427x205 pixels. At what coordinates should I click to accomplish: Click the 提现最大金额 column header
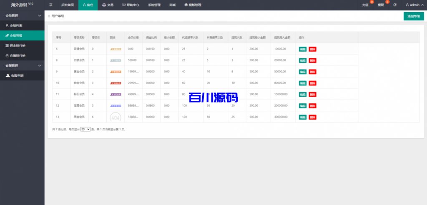(x=282, y=37)
